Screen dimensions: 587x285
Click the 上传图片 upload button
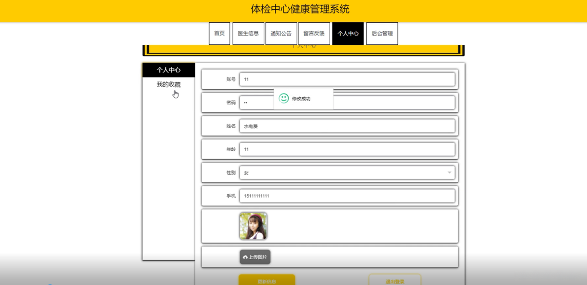click(x=255, y=257)
